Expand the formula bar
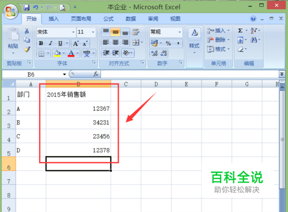Screen dimensions: 288x212 point(282,74)
